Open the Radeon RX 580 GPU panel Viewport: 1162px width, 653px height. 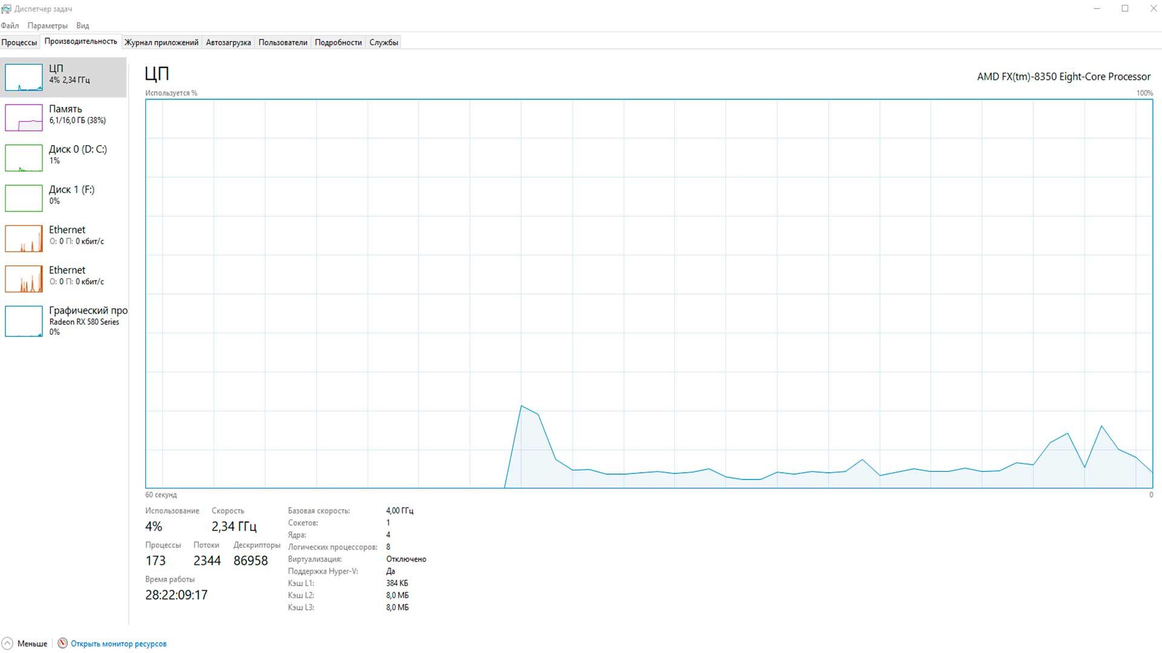[24, 321]
